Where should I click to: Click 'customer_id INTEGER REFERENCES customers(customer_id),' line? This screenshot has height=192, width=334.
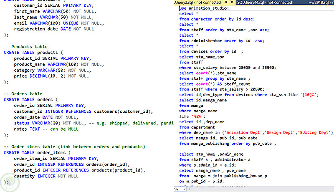(83, 111)
